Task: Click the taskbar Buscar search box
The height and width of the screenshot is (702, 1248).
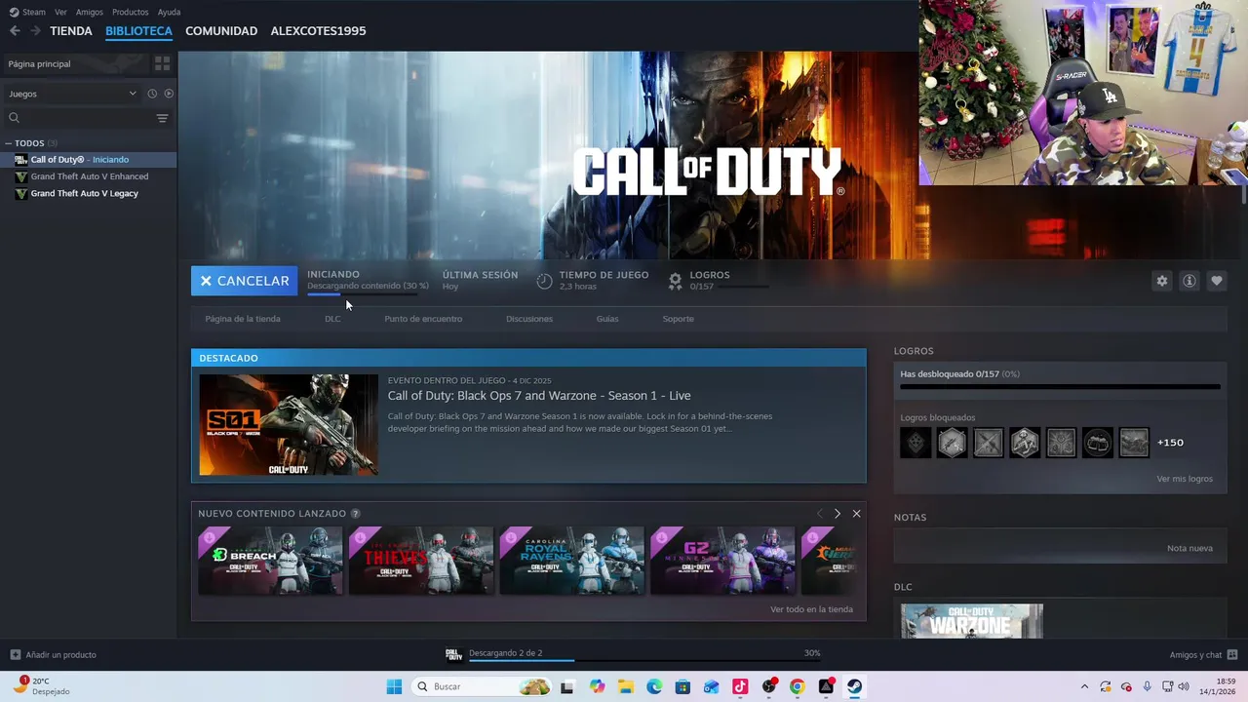Action: point(483,686)
